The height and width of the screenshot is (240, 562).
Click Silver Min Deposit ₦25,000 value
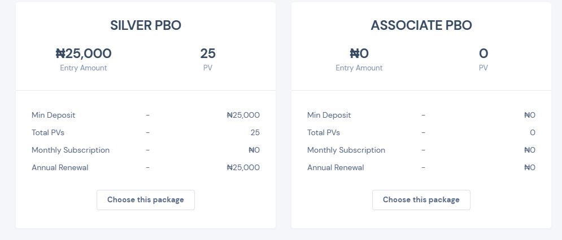243,115
